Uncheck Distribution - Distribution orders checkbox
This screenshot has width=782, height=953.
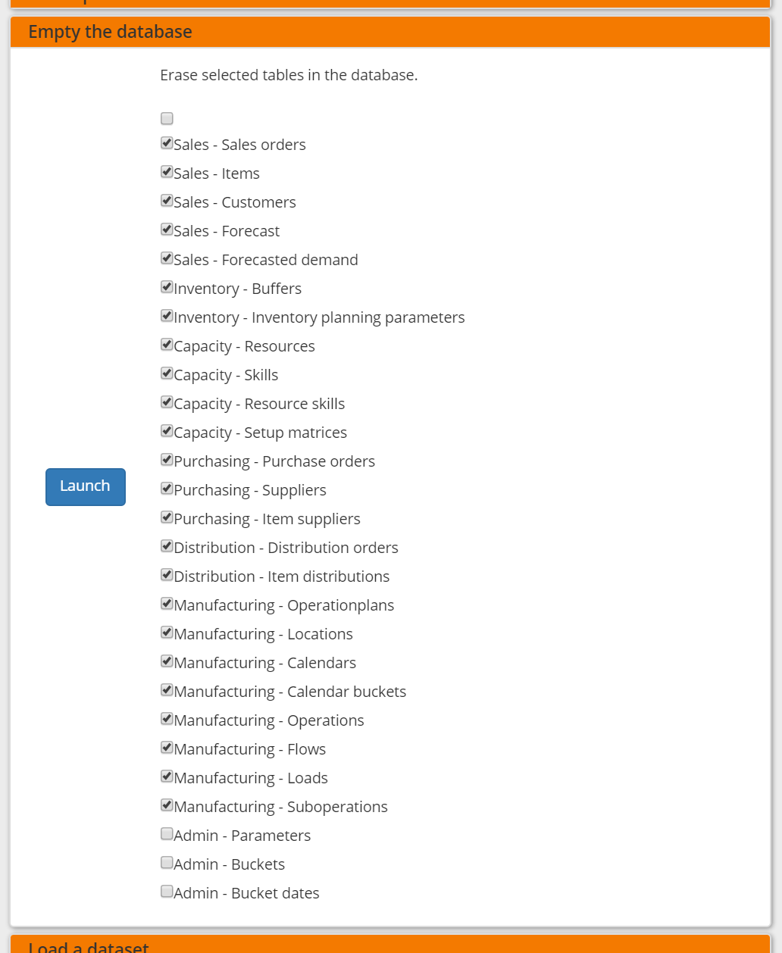167,546
